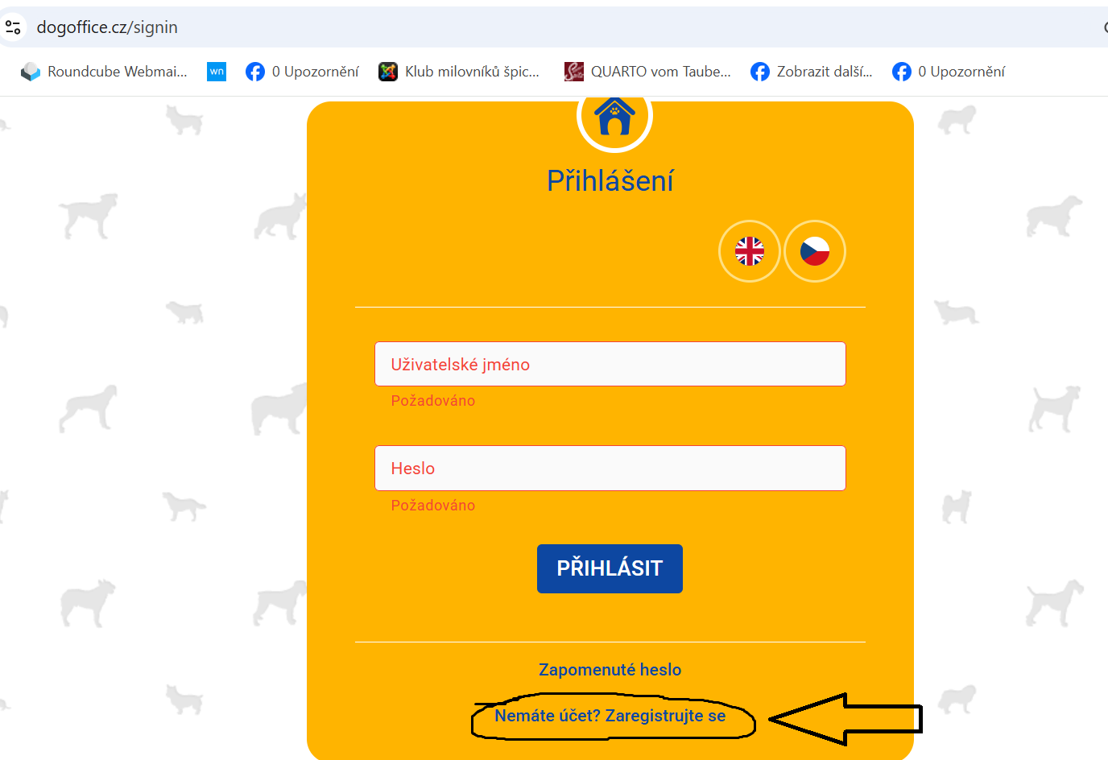Click the Přihlášení heading
The image size is (1108, 760).
tap(610, 181)
